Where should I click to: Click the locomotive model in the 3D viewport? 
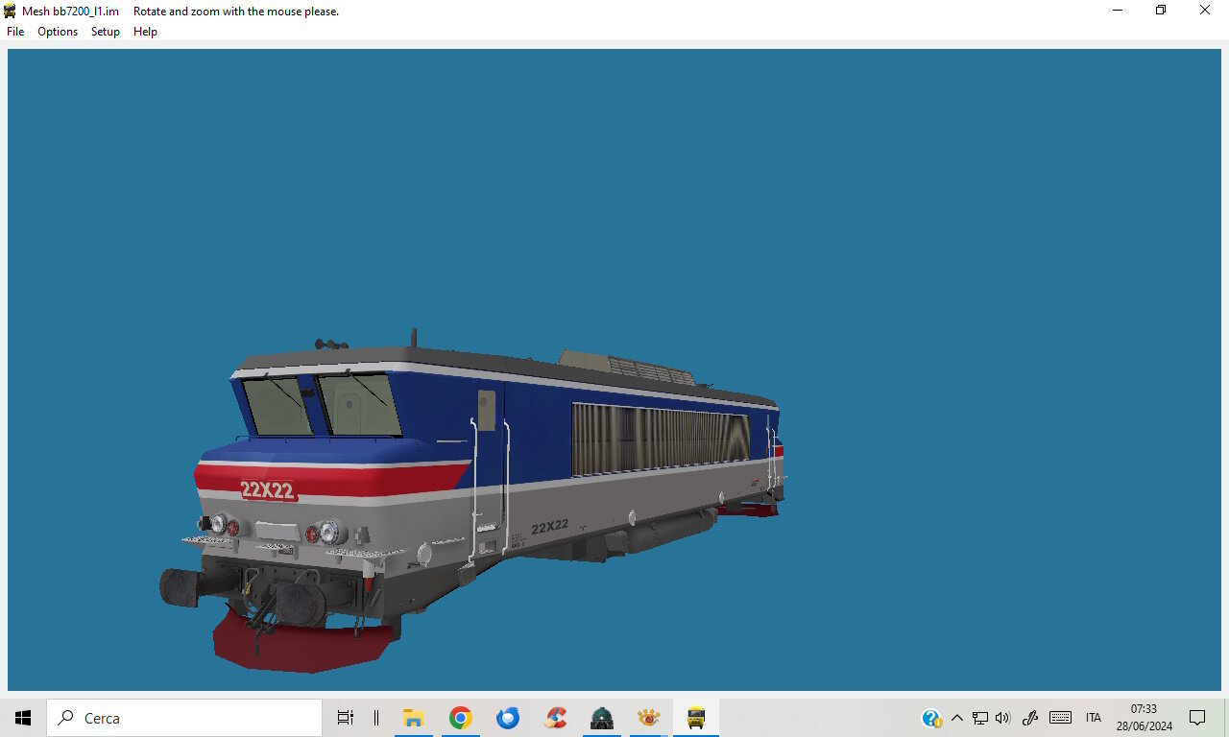click(470, 499)
